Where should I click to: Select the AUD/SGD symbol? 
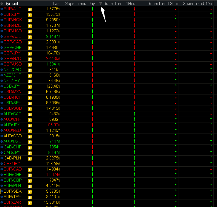[x=13, y=136]
